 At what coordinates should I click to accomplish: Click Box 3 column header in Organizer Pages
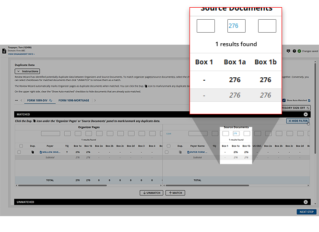coord(141,146)
